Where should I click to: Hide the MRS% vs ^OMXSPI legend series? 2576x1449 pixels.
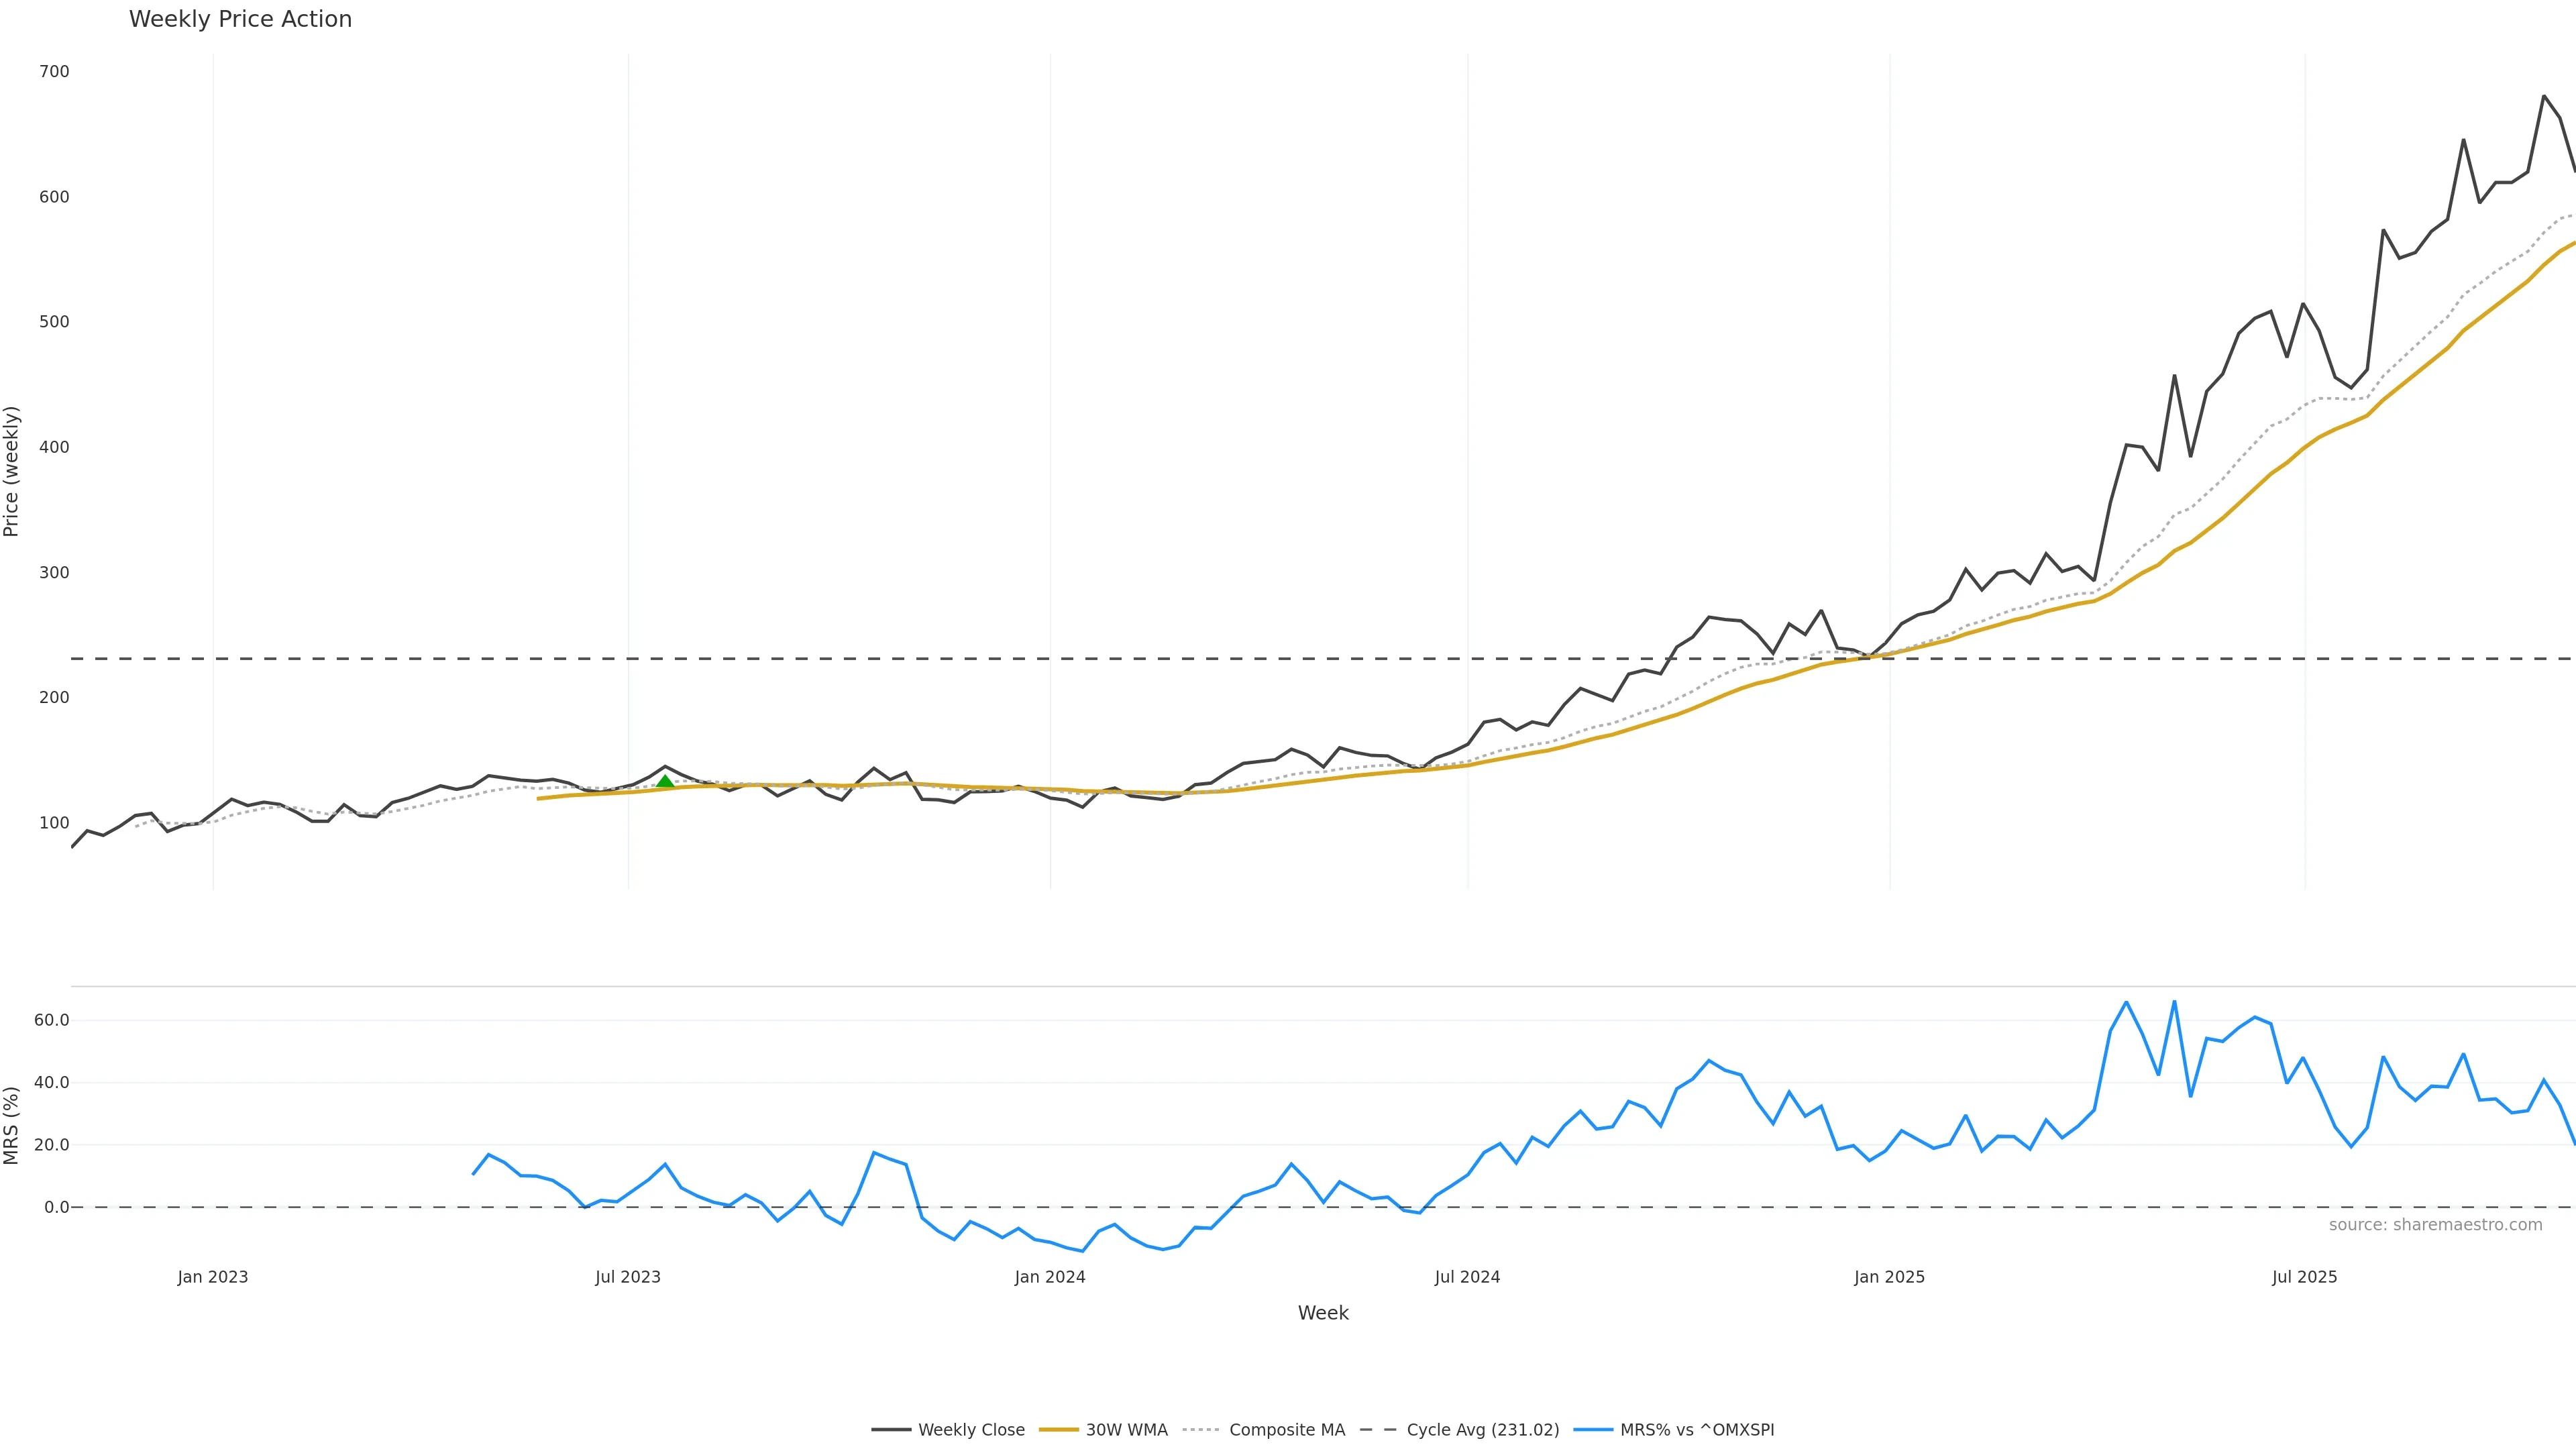(x=1697, y=1430)
